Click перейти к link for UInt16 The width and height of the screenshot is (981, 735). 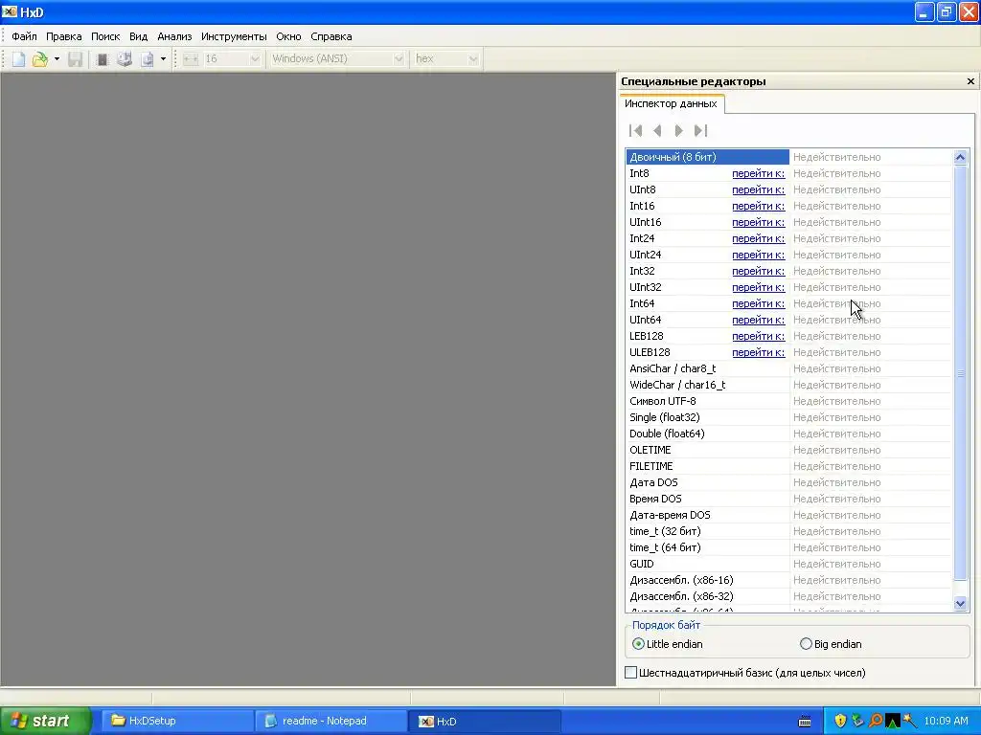click(759, 222)
